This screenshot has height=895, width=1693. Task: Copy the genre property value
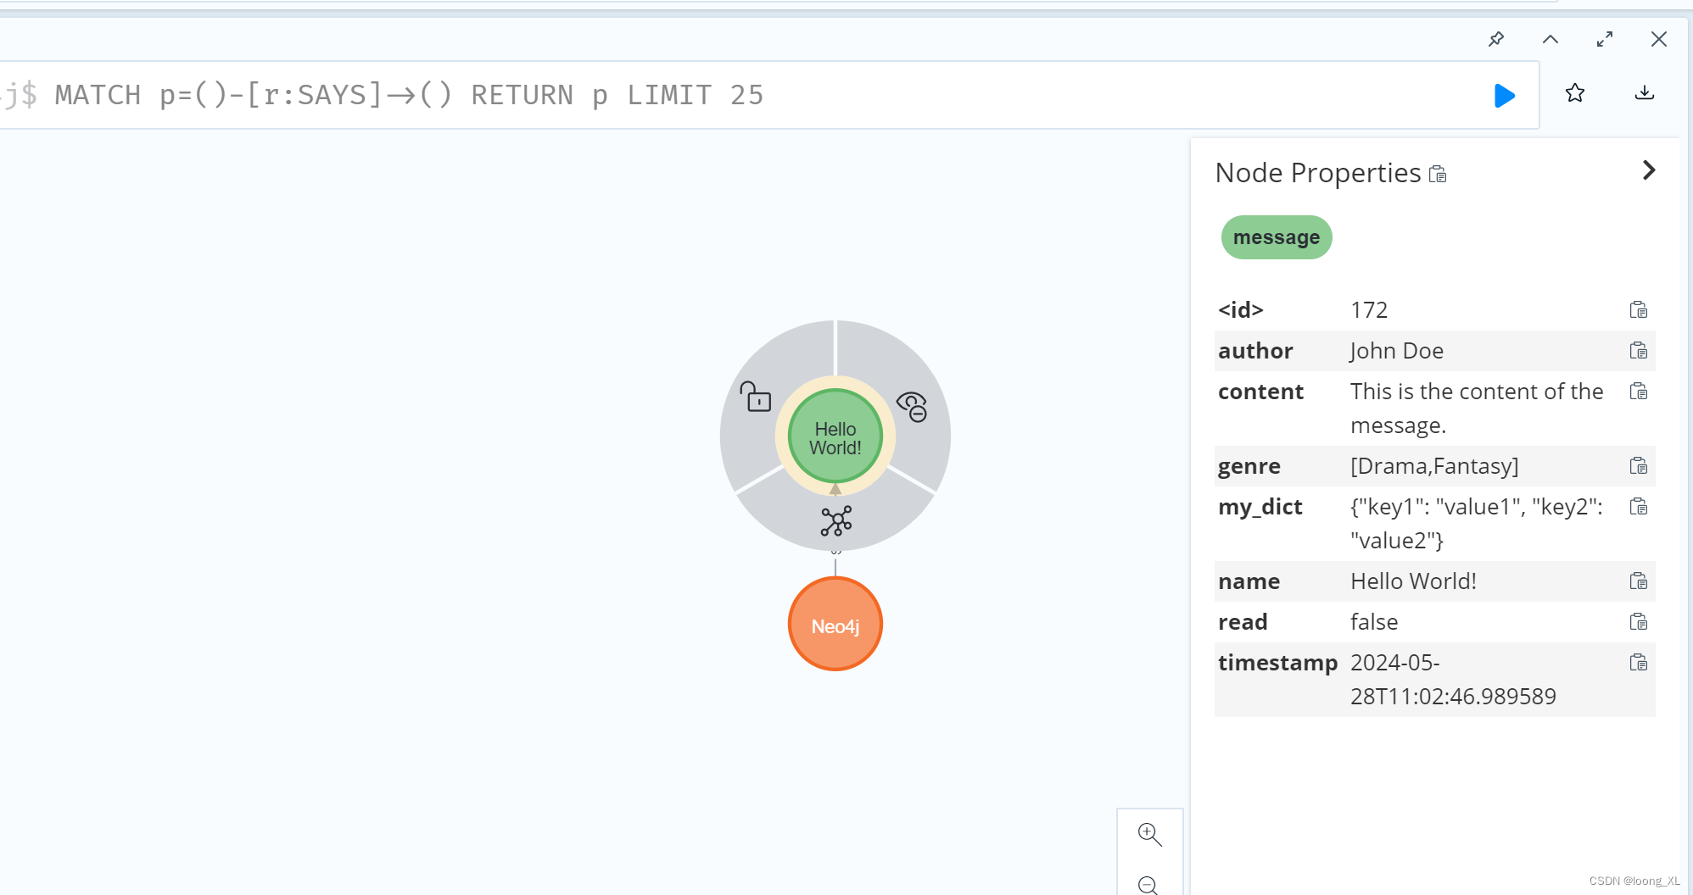point(1639,466)
